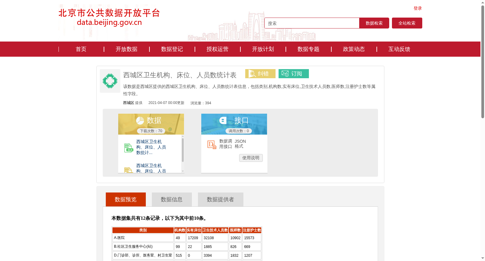Image resolution: width=485 pixels, height=261 pixels.
Task: Open the 数据登记 menu item
Action: pos(172,49)
